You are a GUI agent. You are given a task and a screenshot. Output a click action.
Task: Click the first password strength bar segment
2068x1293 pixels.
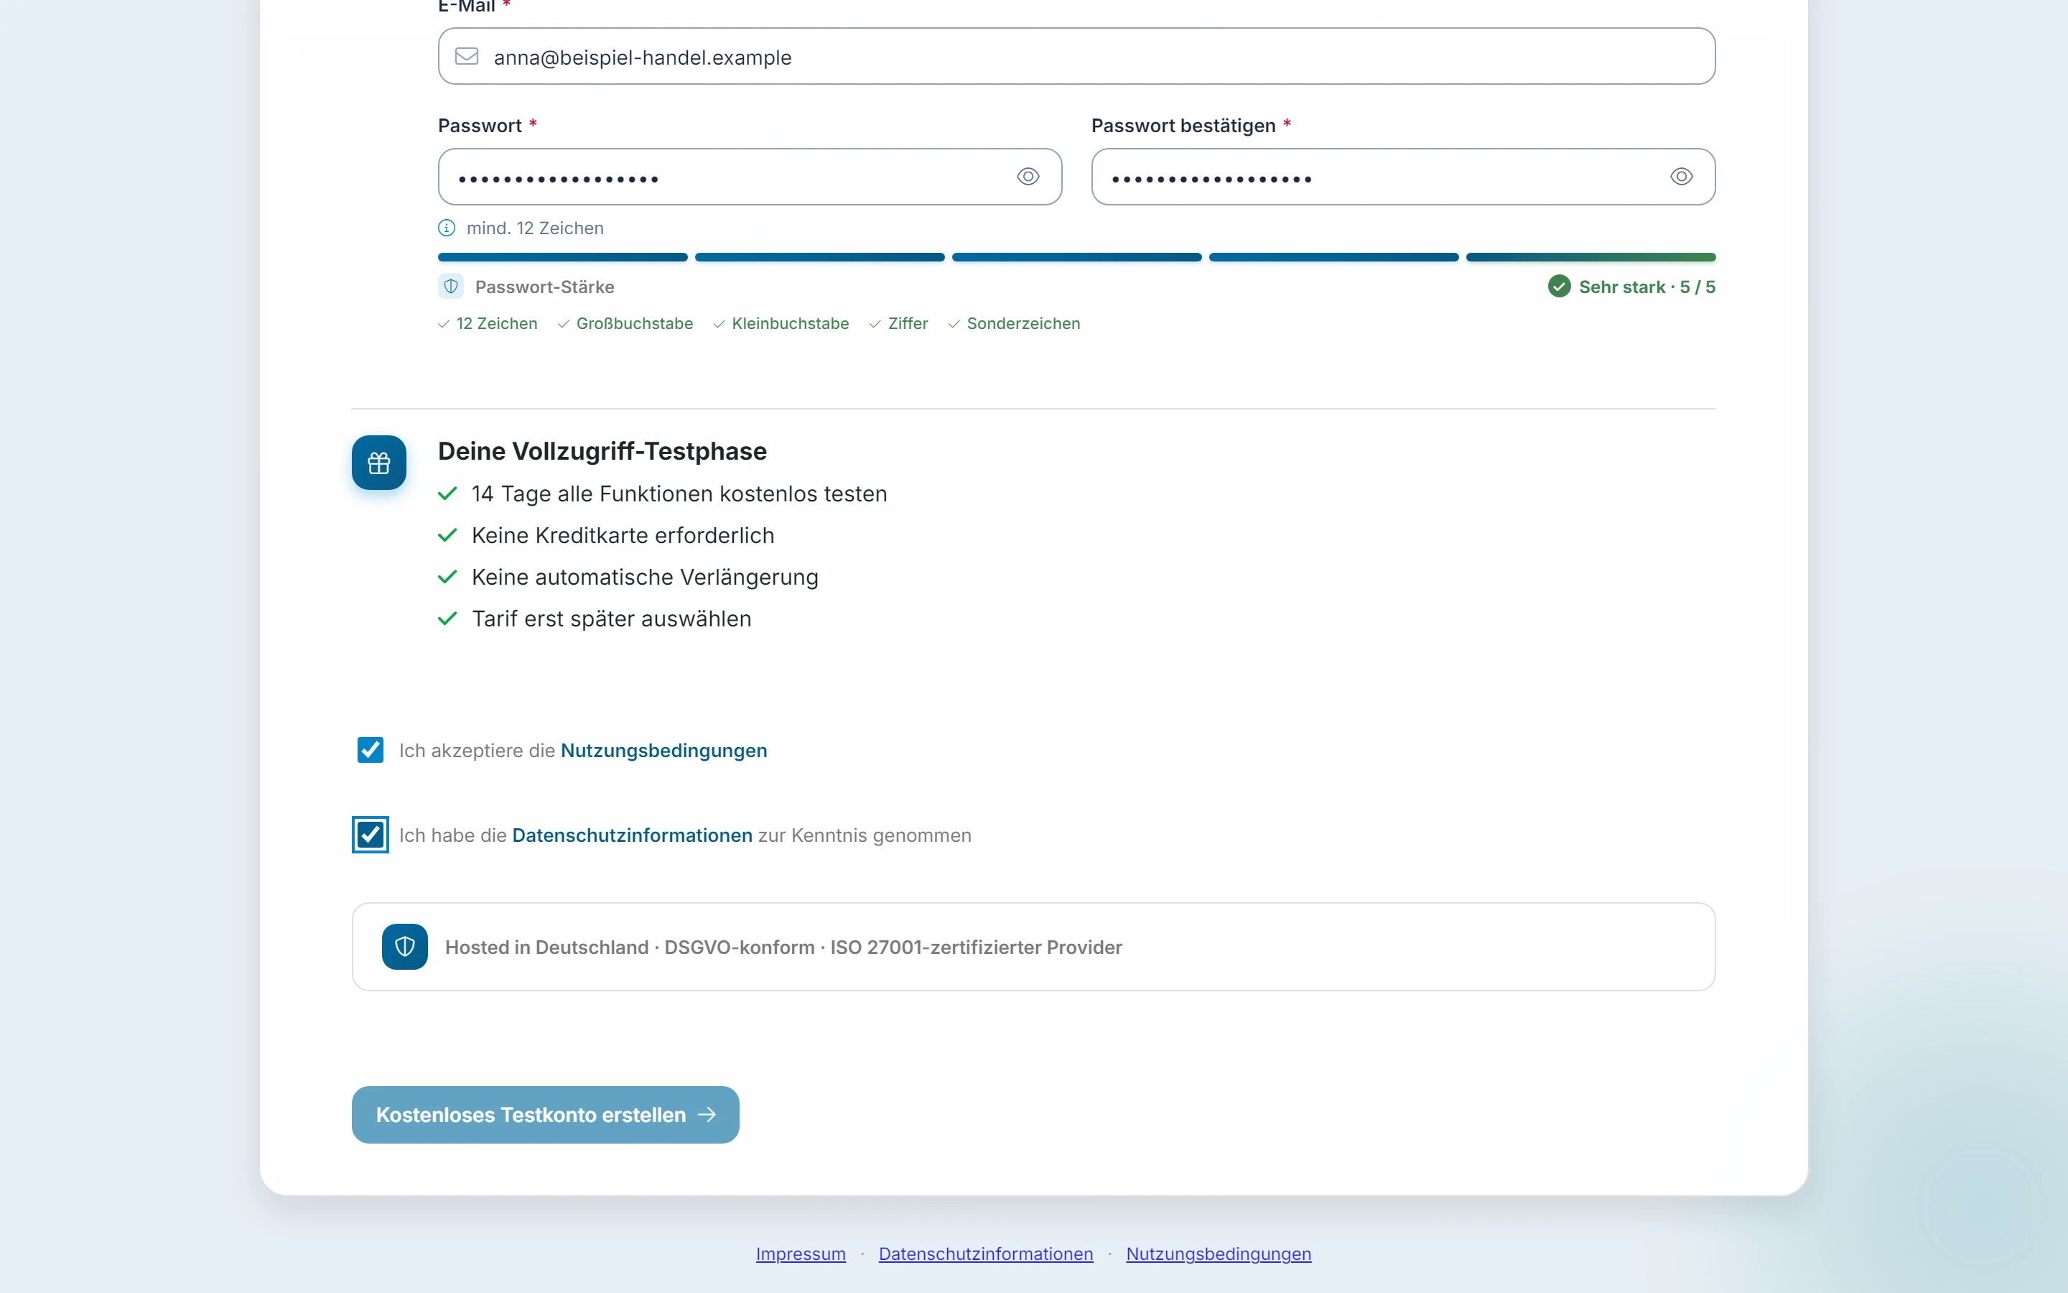coord(562,257)
